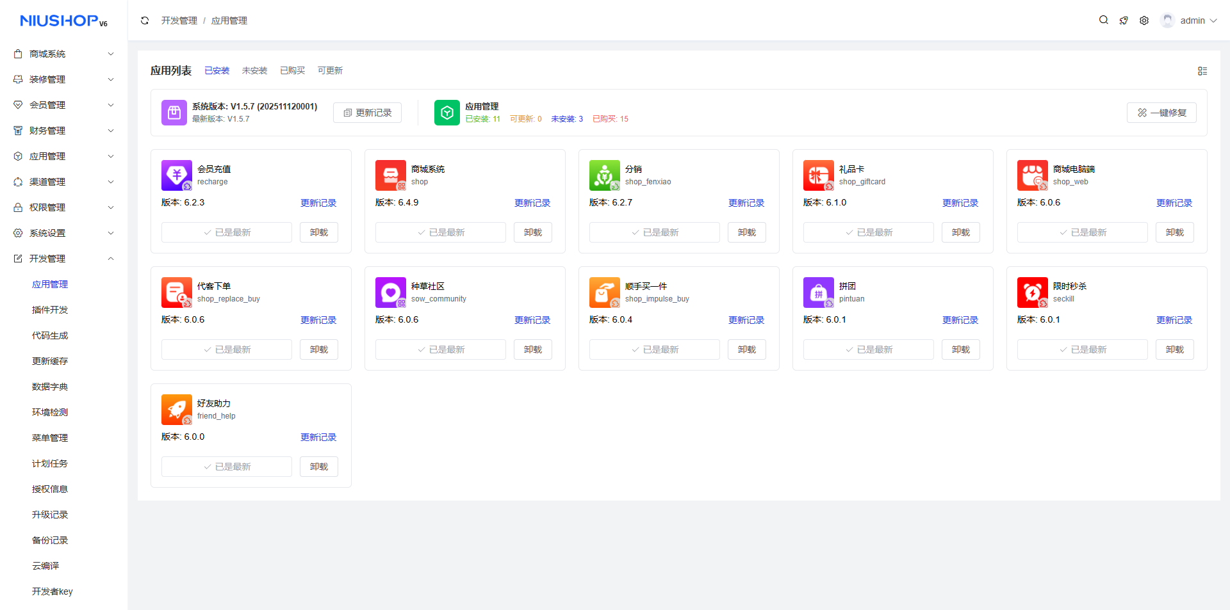Expand the 财务管理 sidebar menu
The height and width of the screenshot is (610, 1230).
(64, 131)
